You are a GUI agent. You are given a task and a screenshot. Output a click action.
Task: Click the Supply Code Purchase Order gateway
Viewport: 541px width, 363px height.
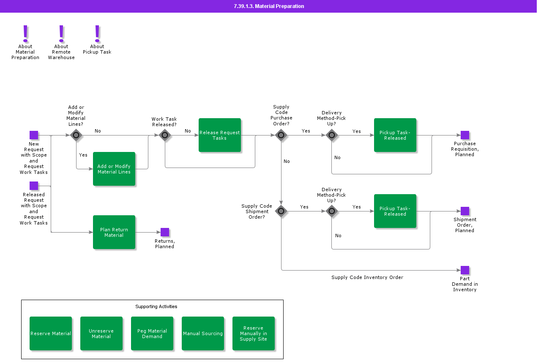pos(281,135)
